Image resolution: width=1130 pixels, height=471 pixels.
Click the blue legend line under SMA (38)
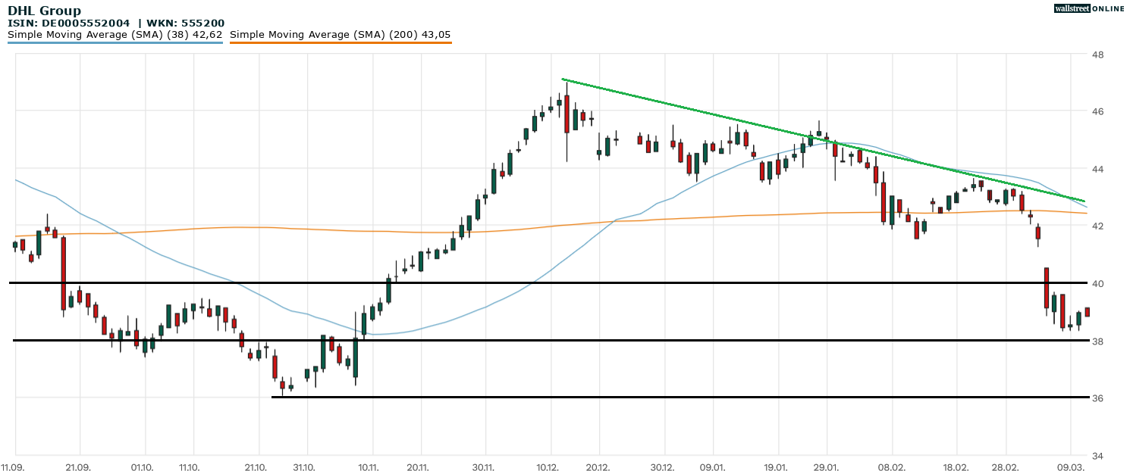(115, 43)
